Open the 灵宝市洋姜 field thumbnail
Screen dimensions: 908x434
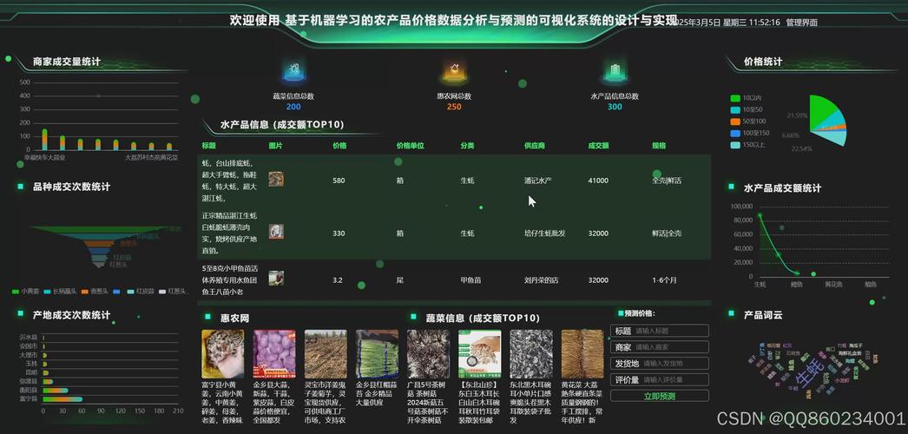coord(326,354)
